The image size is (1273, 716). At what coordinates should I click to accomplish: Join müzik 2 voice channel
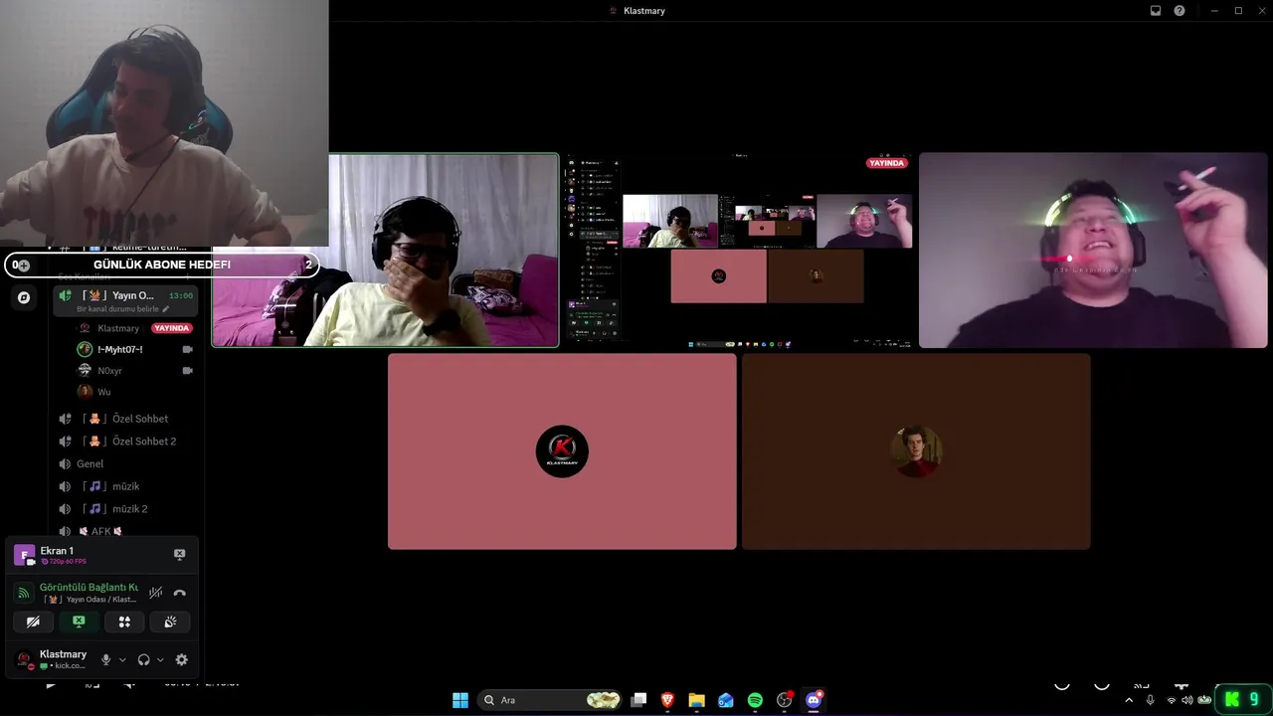click(124, 508)
